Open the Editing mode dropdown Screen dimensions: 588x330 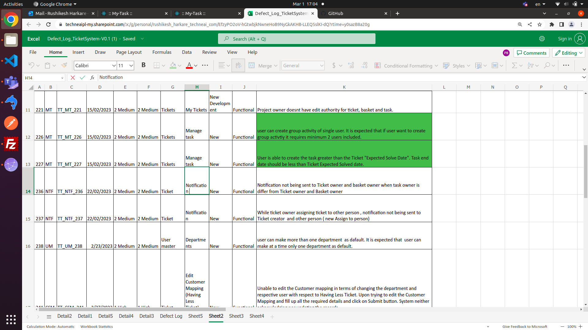(569, 53)
